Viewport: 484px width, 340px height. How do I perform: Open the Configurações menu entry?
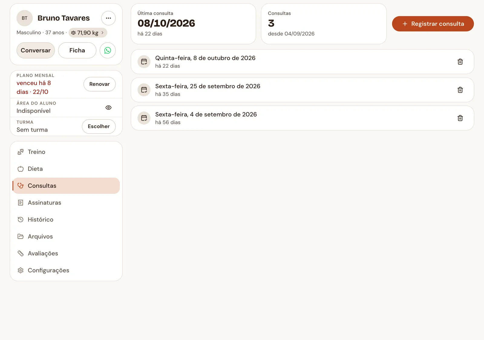coord(66,270)
